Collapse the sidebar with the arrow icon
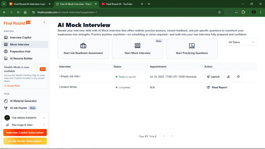 [44, 22]
